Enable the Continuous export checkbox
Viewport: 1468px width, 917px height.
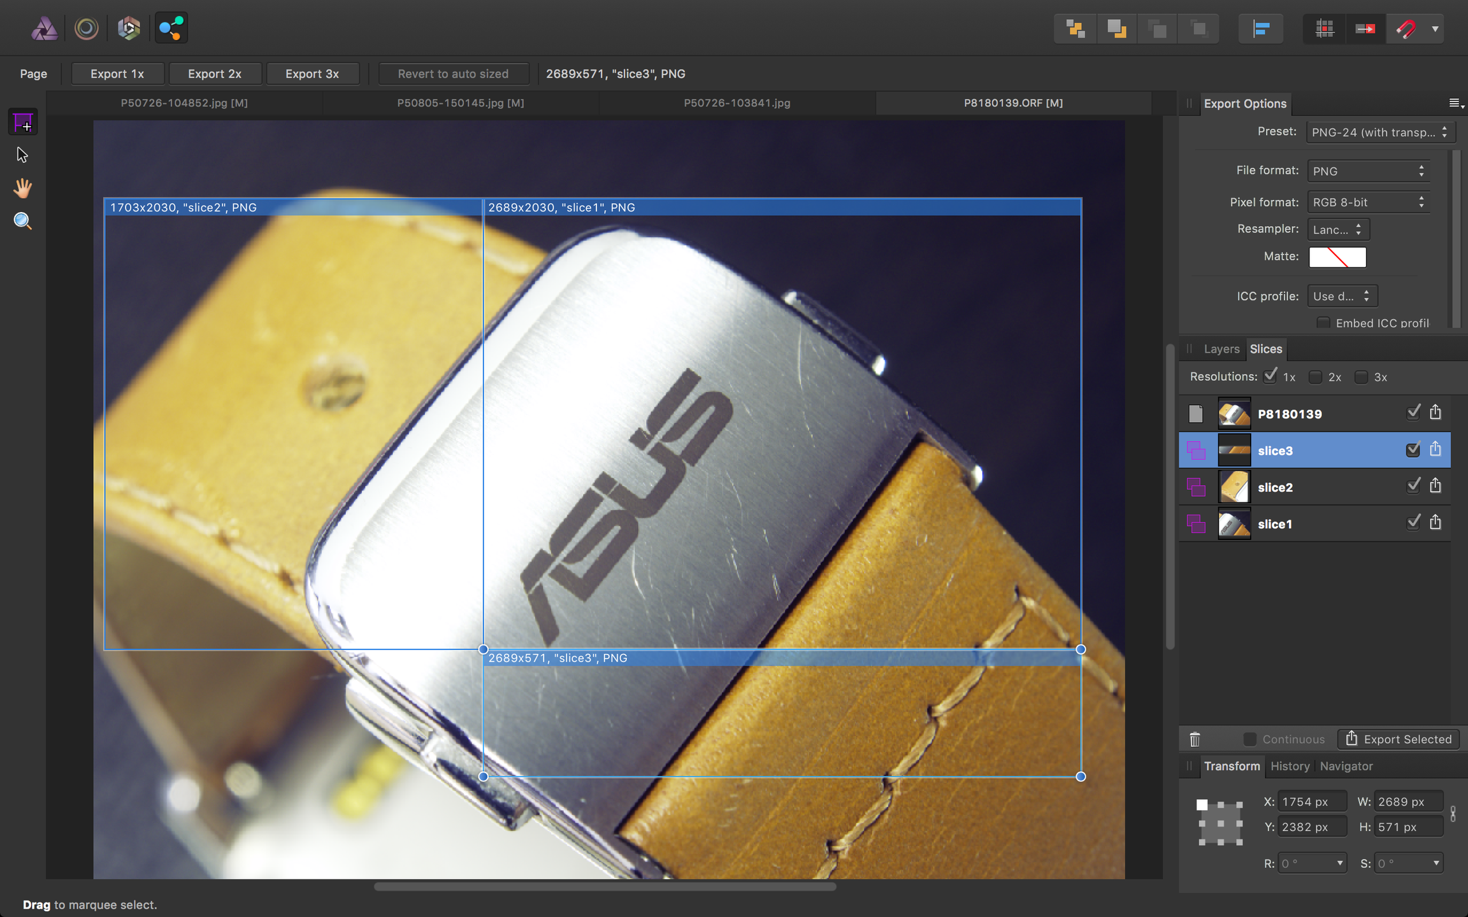1249,739
